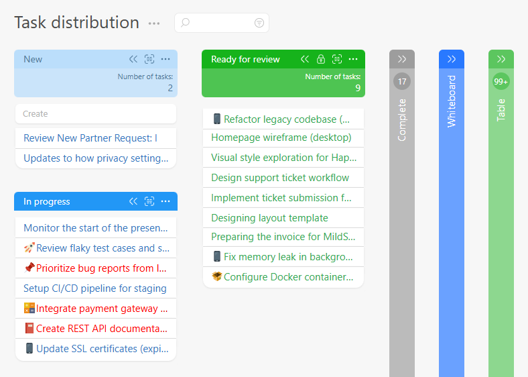The height and width of the screenshot is (377, 528).
Task: Click the lock icon in Ready for review header
Action: (321, 59)
